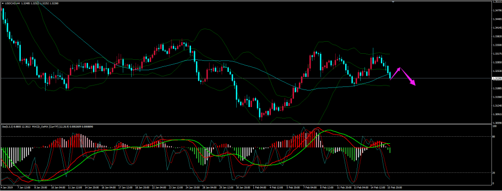This screenshot has width=502, height=191.
Task: Click the chart shift triangle marker at top
Action: [393, 2]
